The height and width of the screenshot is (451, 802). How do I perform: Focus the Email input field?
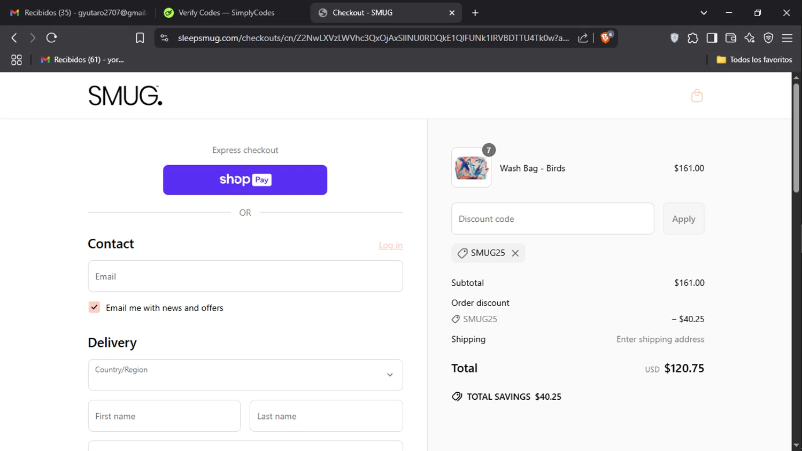click(x=245, y=276)
